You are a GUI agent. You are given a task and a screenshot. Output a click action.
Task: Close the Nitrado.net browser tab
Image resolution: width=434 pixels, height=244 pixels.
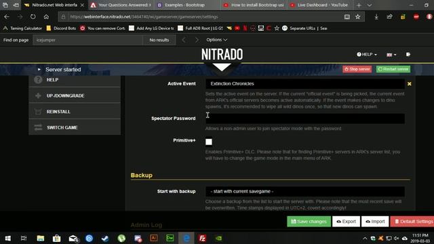point(82,5)
